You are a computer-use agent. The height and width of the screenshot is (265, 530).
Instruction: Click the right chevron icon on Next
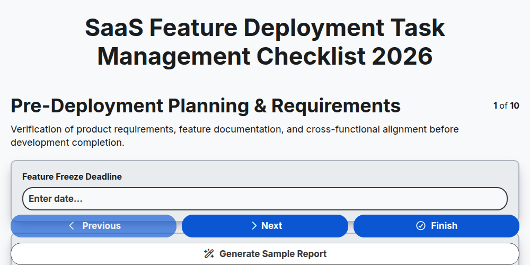pos(254,226)
